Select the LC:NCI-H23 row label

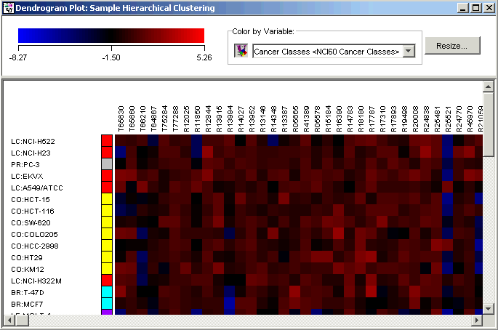(x=31, y=153)
